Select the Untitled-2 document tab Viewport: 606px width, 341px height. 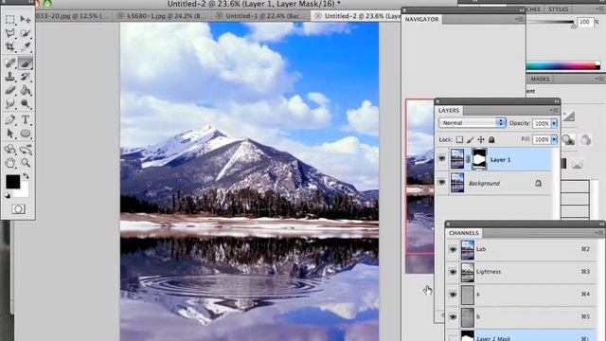356,16
